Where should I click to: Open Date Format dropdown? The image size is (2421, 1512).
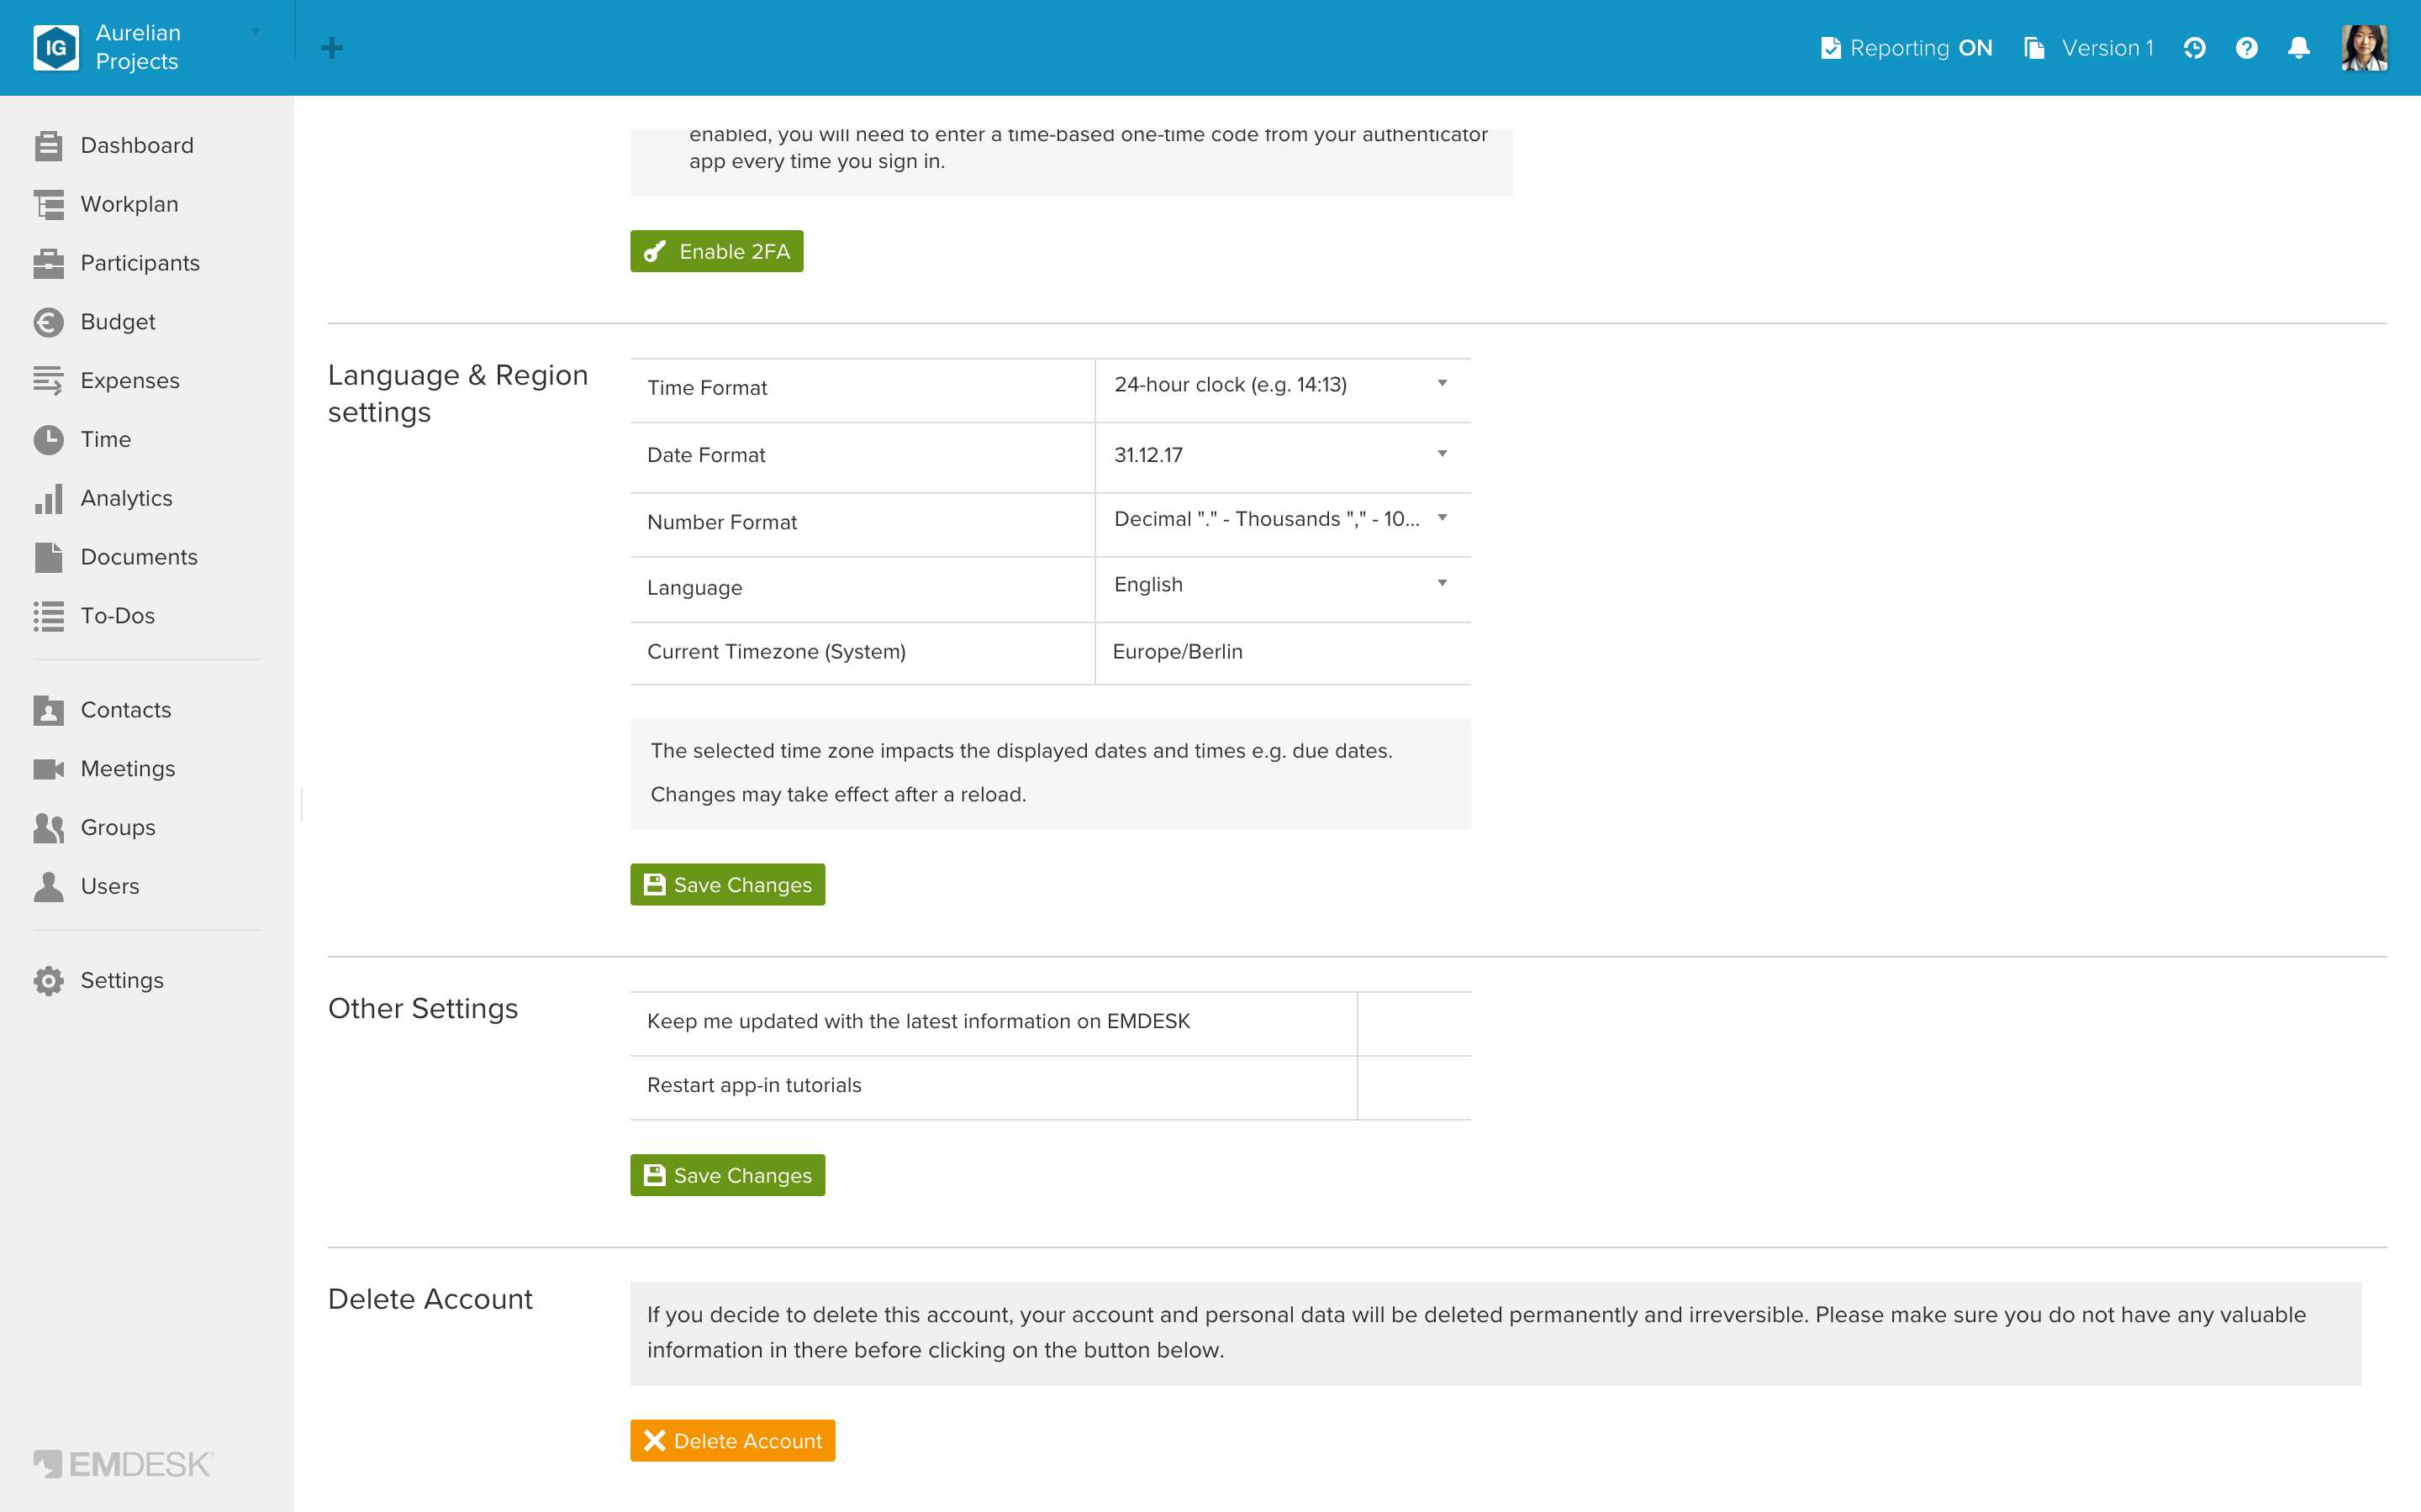coord(1283,456)
